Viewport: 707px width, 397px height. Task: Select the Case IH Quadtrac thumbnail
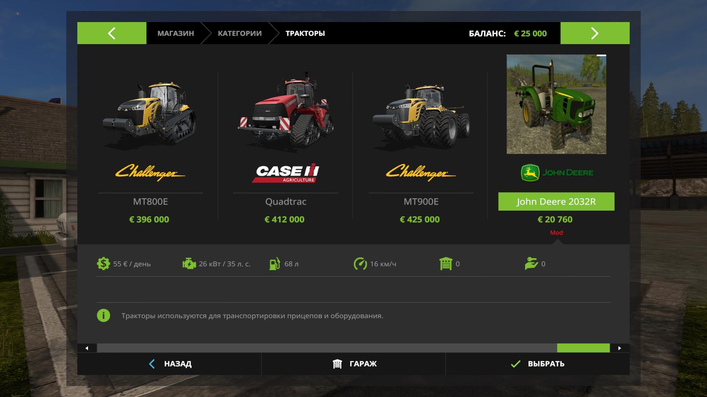click(x=286, y=110)
